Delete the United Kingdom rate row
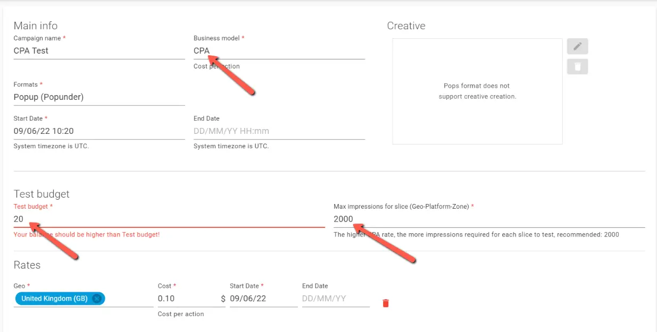Image resolution: width=657 pixels, height=332 pixels. (x=386, y=303)
